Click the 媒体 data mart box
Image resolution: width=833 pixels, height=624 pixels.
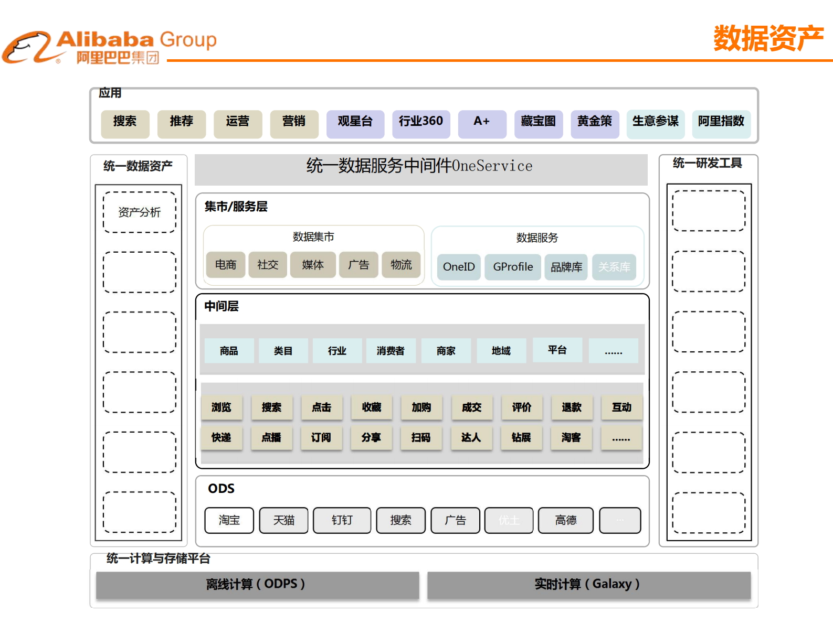[x=313, y=265]
